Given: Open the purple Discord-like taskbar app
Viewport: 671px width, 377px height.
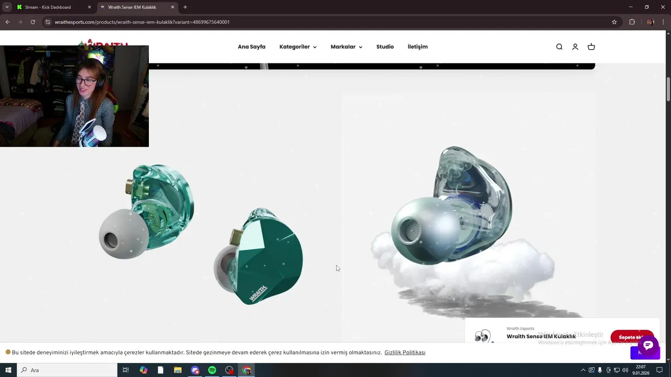Looking at the screenshot, I should point(195,370).
